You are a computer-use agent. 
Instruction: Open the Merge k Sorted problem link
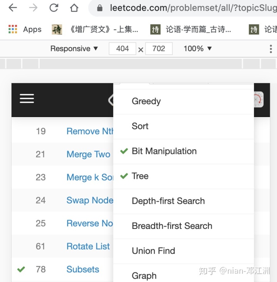[90, 177]
